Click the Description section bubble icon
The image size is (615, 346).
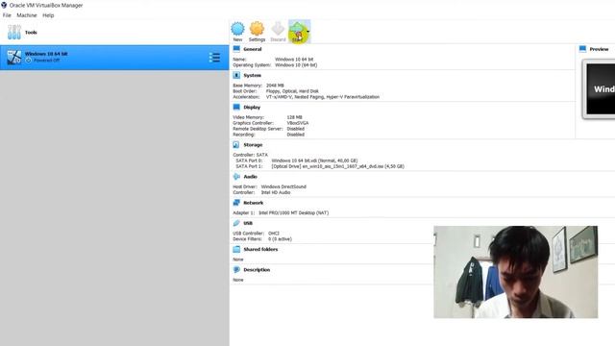click(236, 269)
